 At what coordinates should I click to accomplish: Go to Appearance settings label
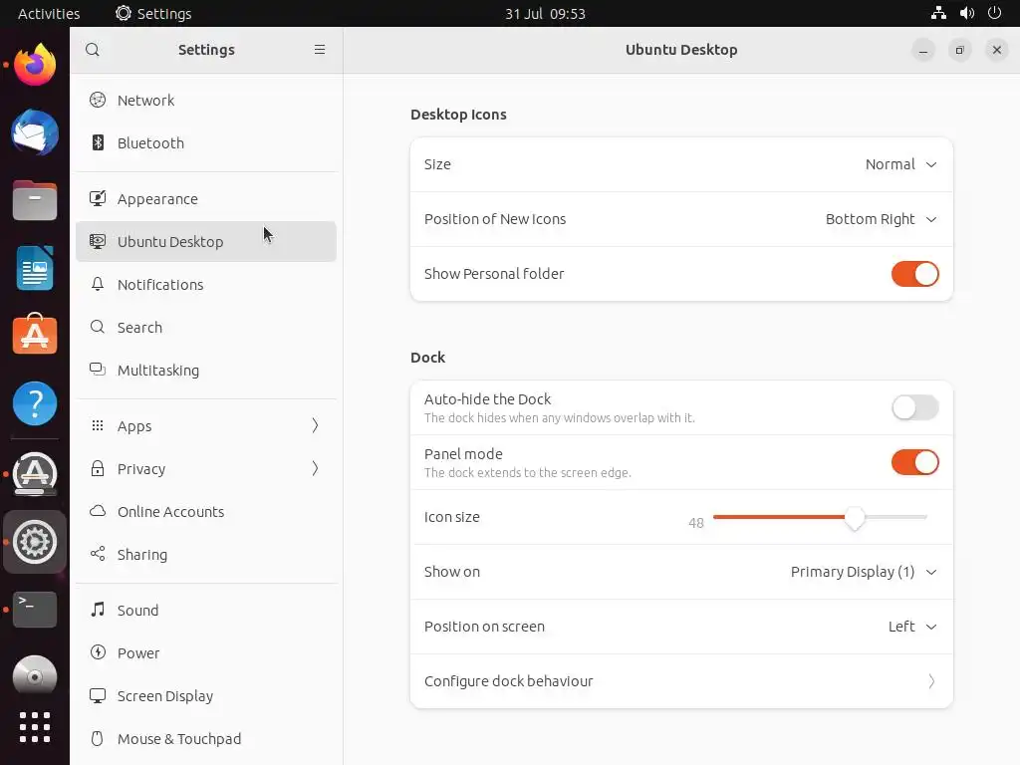click(x=157, y=199)
